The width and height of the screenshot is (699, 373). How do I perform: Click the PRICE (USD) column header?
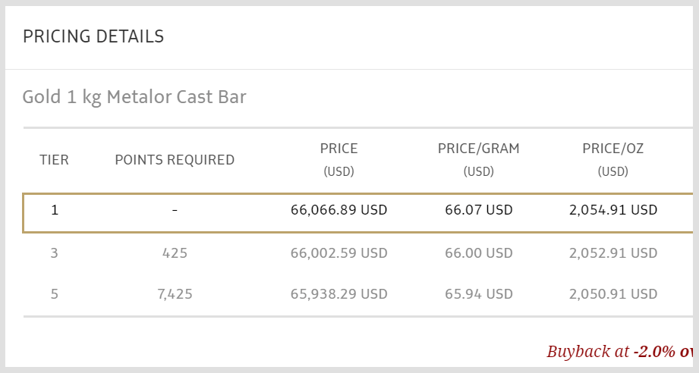tap(338, 159)
